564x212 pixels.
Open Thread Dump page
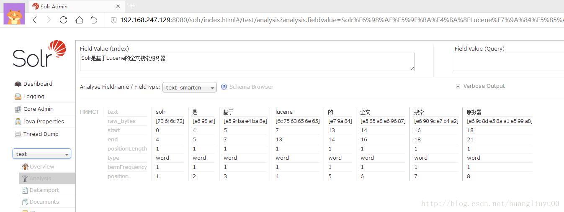coord(41,134)
